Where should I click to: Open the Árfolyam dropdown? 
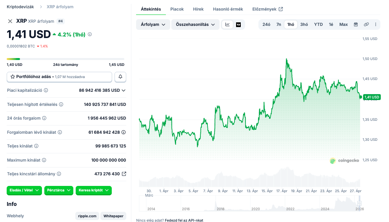click(x=153, y=25)
